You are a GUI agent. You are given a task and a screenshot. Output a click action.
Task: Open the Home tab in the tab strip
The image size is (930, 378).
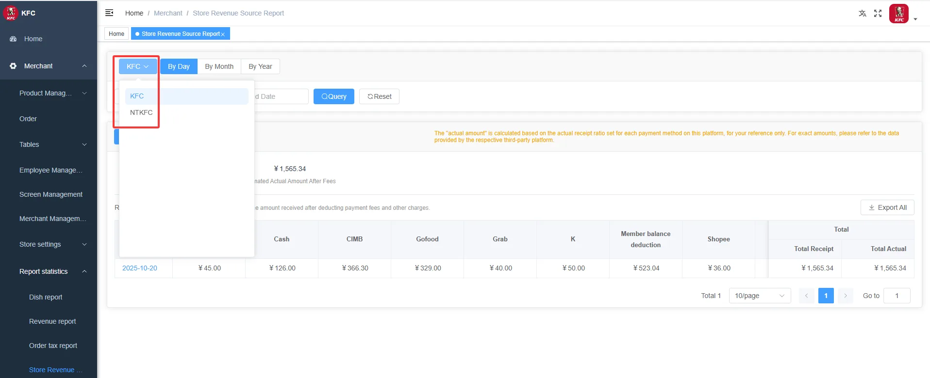(x=116, y=33)
